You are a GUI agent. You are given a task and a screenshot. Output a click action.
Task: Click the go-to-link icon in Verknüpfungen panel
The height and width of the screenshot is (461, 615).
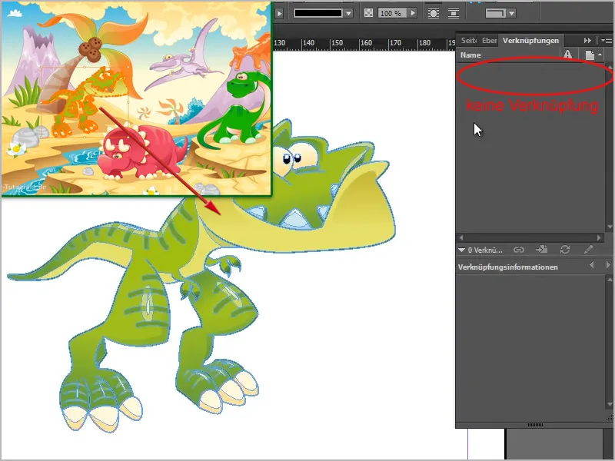click(542, 249)
